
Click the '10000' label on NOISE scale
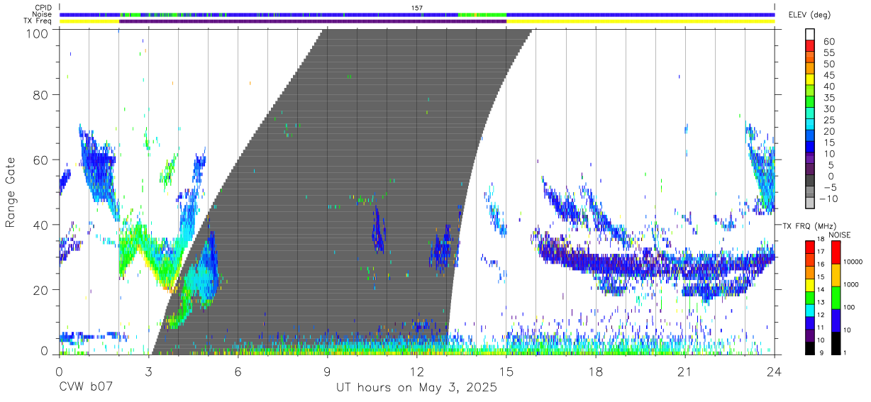[853, 262]
